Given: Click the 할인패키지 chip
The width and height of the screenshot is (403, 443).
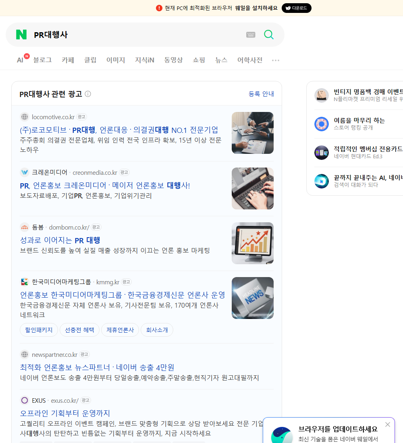Looking at the screenshot, I should click(x=39, y=330).
